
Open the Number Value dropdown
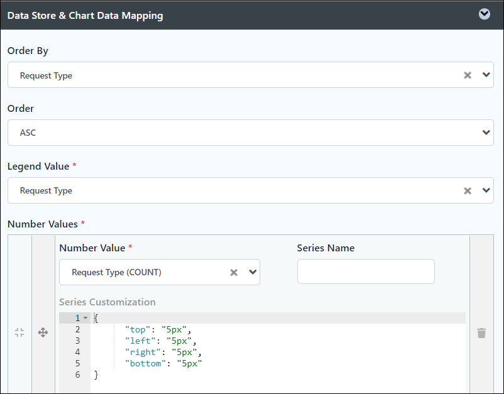click(x=253, y=272)
